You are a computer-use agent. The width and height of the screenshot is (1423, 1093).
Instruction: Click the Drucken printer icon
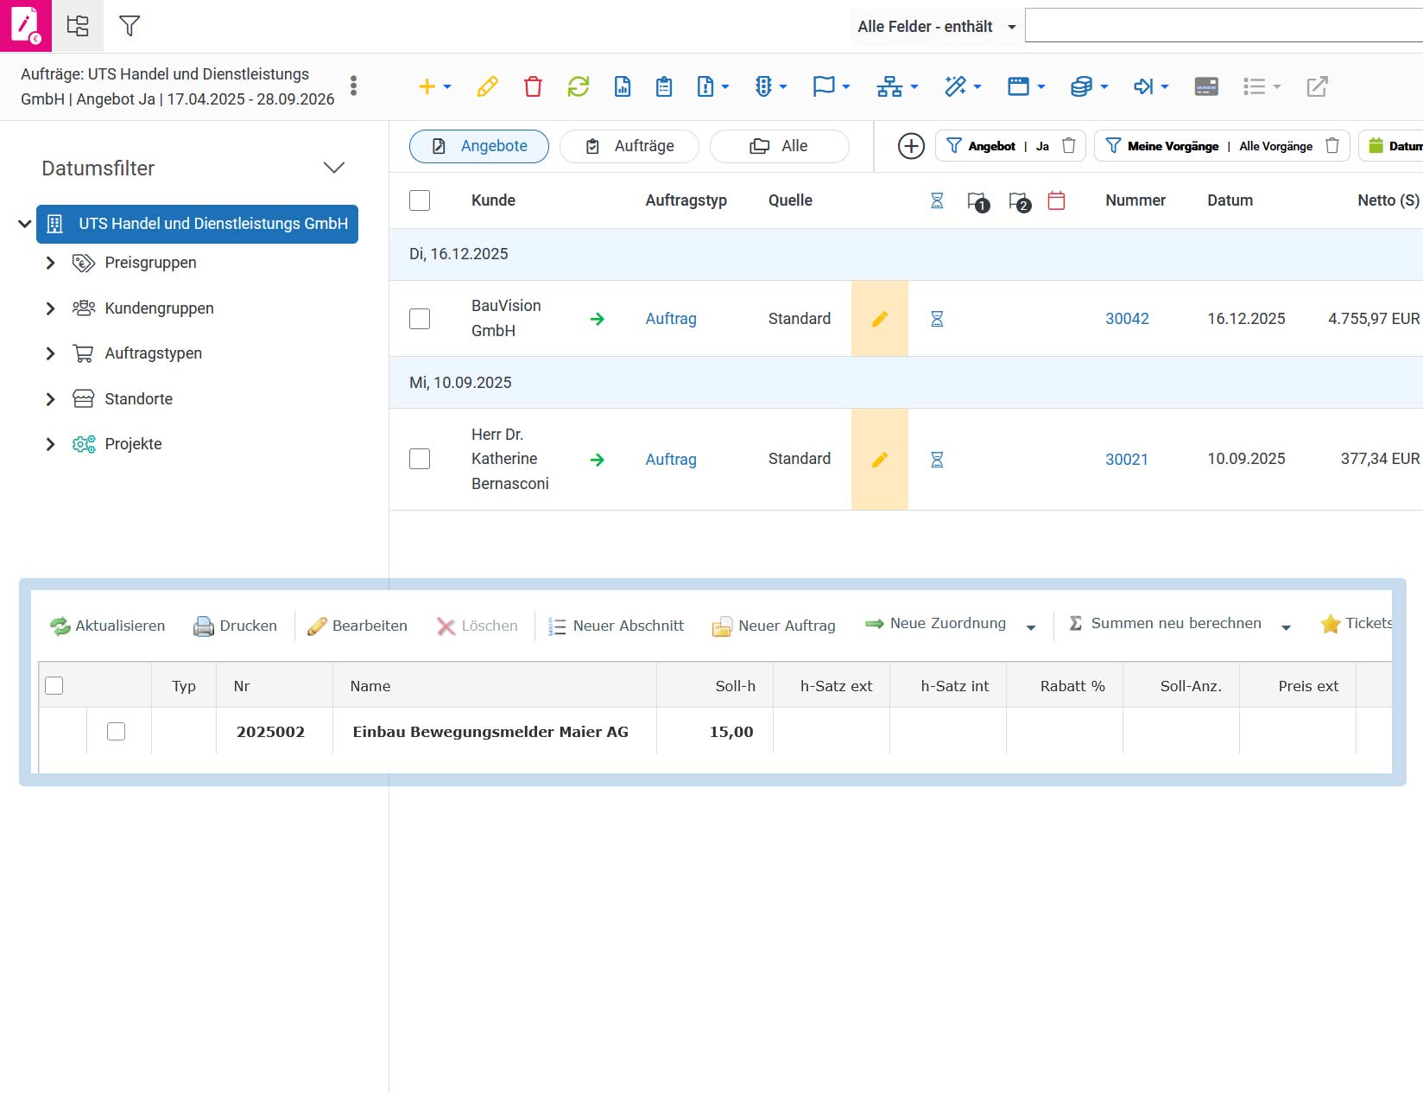204,626
